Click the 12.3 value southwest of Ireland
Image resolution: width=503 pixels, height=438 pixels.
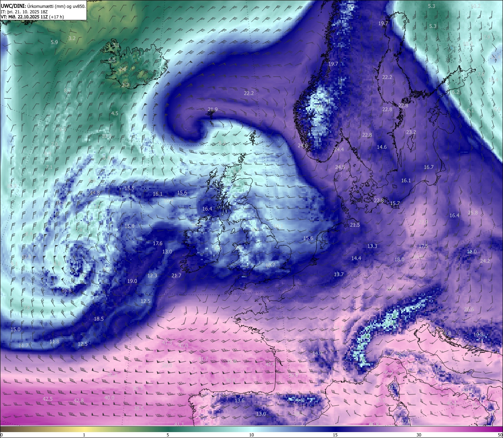pyautogui.click(x=152, y=275)
